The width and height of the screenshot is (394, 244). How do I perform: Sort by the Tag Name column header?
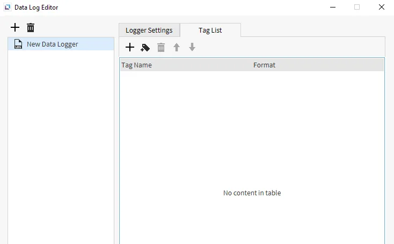[x=137, y=65]
